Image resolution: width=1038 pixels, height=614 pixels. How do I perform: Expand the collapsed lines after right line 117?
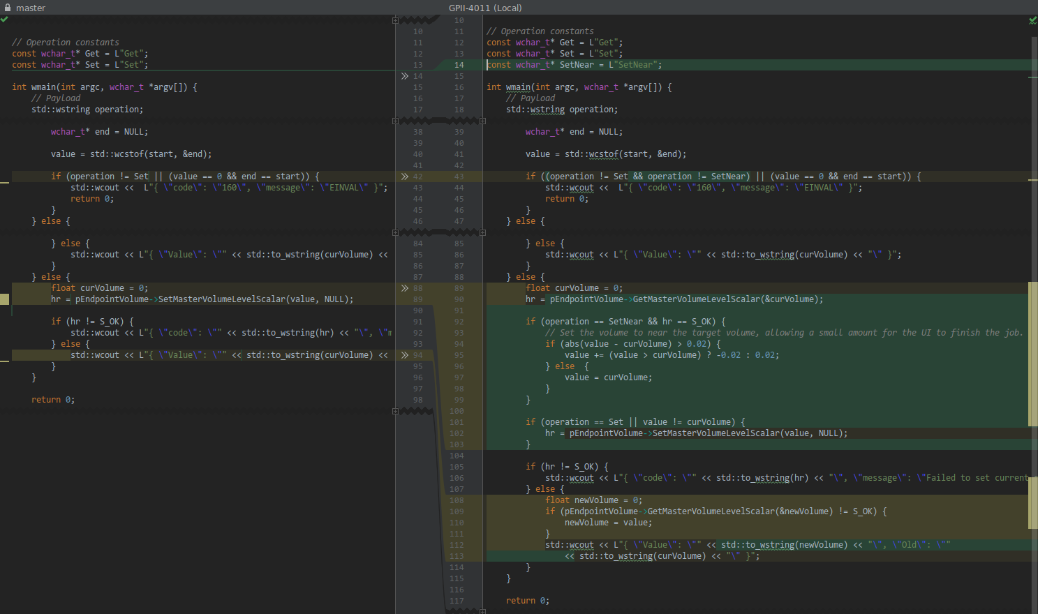482,611
